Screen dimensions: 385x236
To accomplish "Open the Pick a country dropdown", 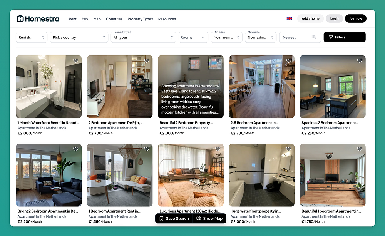I will click(79, 37).
